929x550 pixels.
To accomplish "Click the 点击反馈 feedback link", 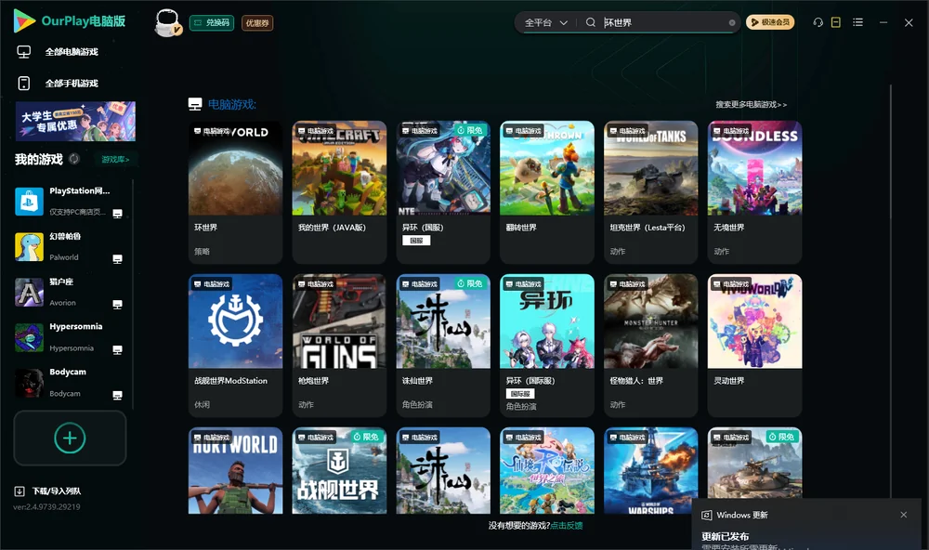I will 567,526.
